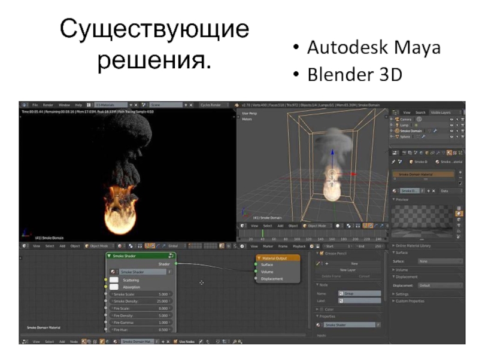Toggle the Grease Pencil checkbox
479x359 pixels.
pyautogui.click(x=322, y=253)
